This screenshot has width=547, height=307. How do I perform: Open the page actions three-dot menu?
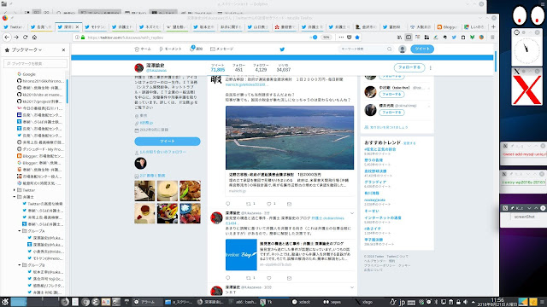coord(341,38)
